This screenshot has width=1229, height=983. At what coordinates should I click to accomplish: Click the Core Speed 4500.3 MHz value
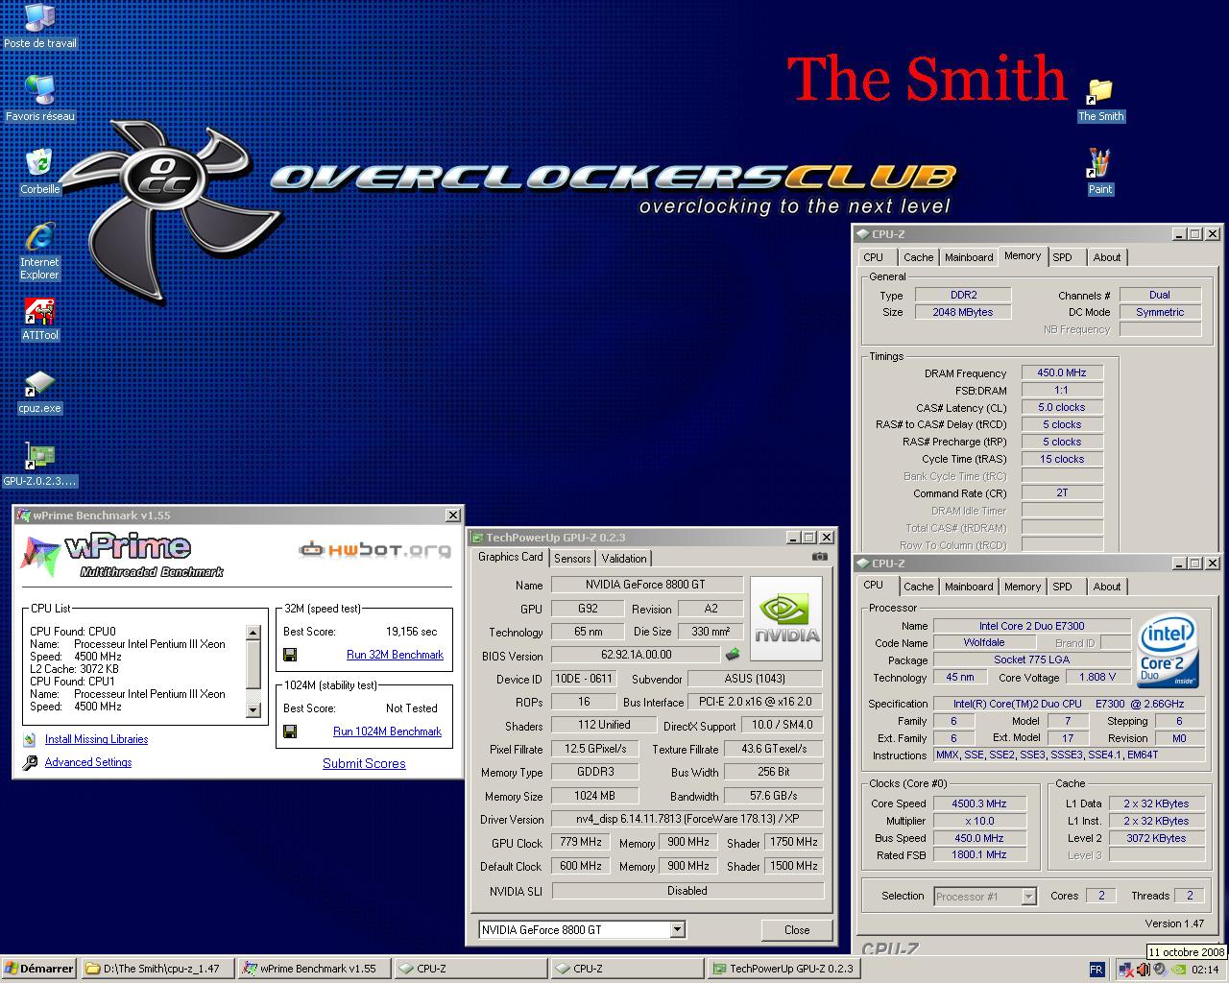click(x=978, y=803)
